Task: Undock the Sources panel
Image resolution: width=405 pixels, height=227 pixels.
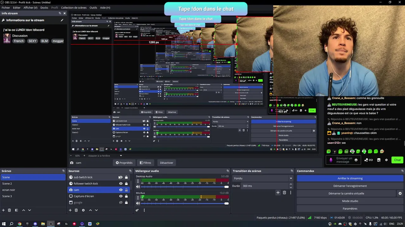Action: click(x=130, y=171)
